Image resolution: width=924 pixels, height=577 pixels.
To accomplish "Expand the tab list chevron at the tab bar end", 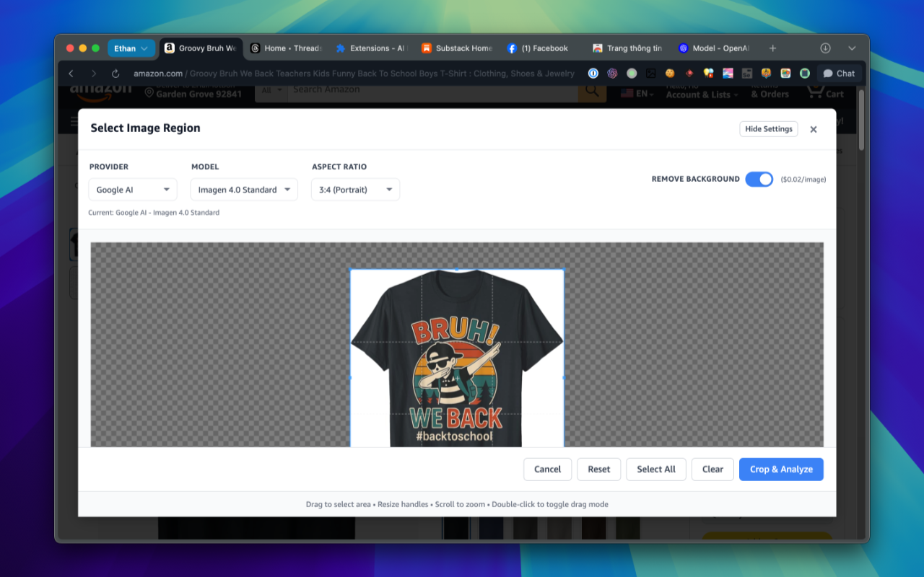I will [852, 48].
